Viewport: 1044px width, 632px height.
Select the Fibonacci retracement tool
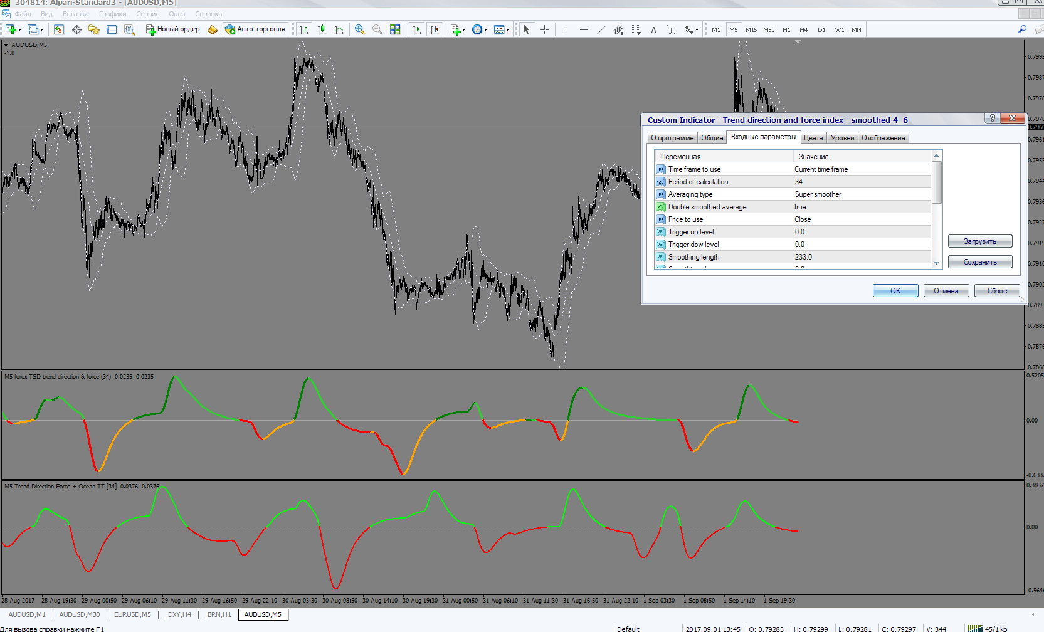tap(636, 29)
